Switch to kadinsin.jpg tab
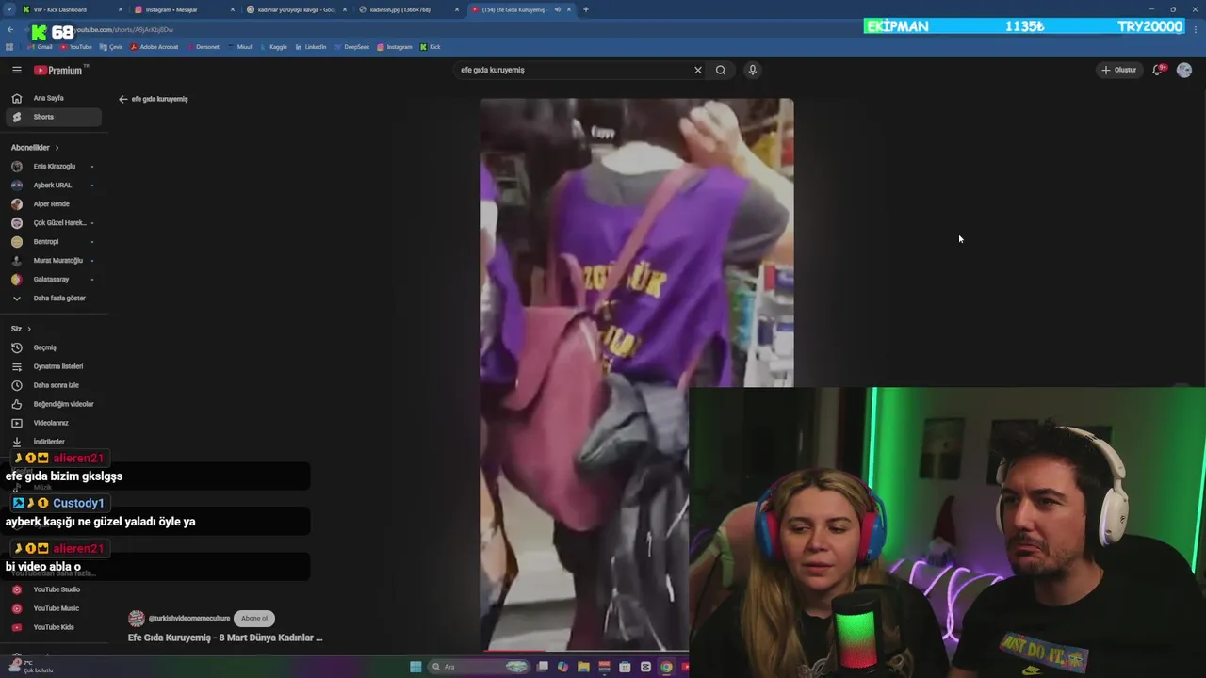This screenshot has width=1206, height=678. 407,9
